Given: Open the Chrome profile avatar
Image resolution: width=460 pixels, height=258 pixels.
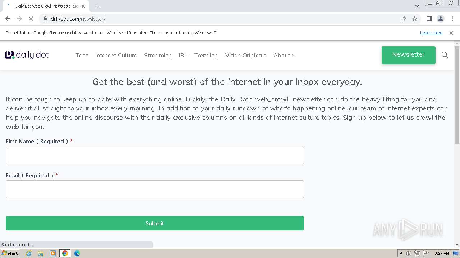Looking at the screenshot, I should click(x=440, y=19).
